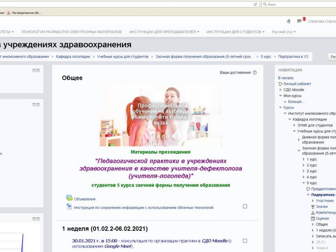This screenshot has width=336, height=252.
Task: Click the browser reload icon
Action: point(255,4)
